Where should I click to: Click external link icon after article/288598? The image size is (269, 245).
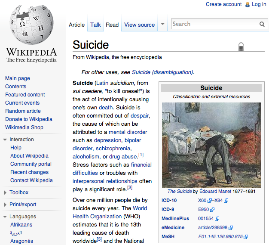click(x=231, y=227)
